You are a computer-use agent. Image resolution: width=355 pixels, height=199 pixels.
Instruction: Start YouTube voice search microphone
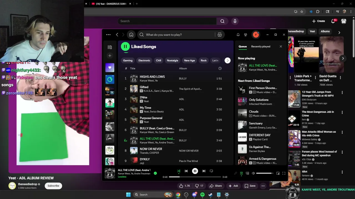click(235, 21)
